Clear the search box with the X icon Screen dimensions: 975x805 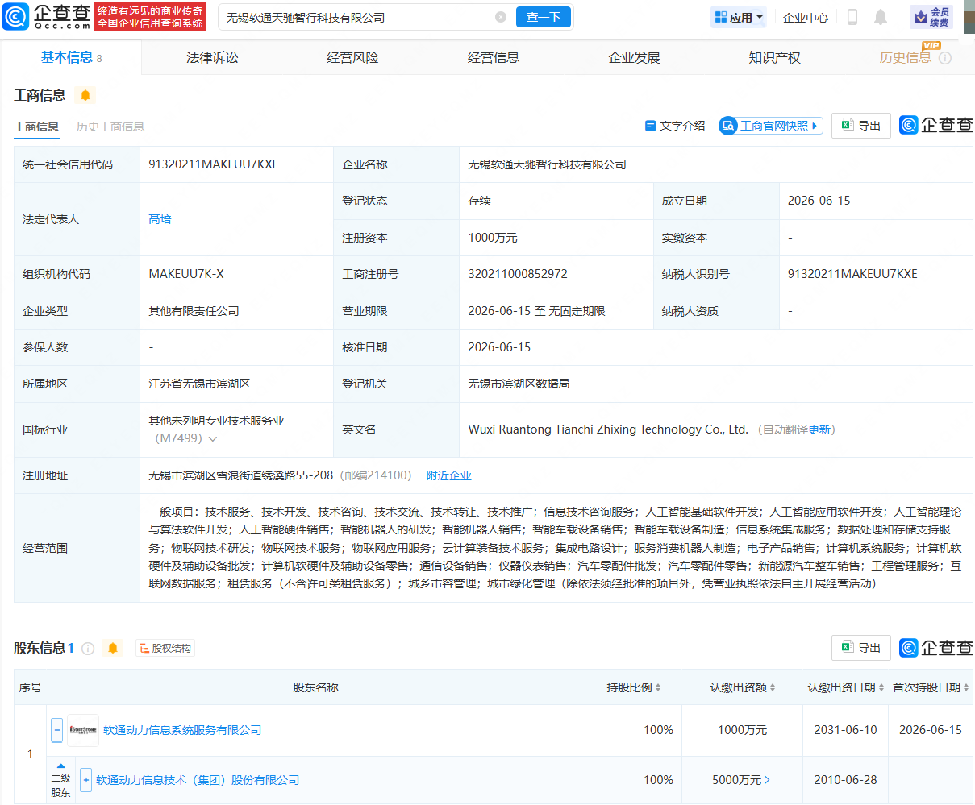pyautogui.click(x=501, y=17)
